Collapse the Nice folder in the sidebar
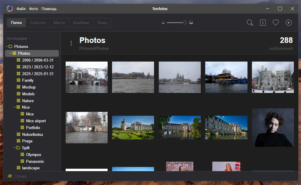The height and width of the screenshot is (185, 301). click(x=14, y=107)
